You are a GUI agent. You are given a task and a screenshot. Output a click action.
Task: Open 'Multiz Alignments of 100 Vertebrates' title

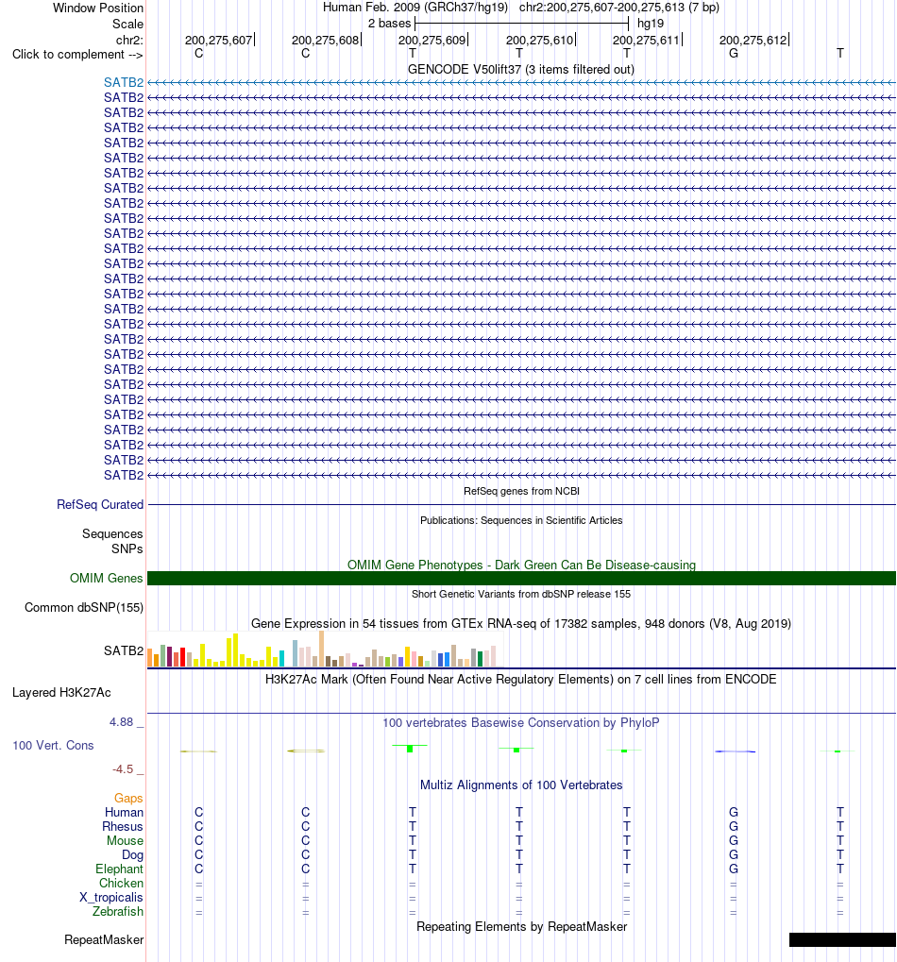[521, 785]
